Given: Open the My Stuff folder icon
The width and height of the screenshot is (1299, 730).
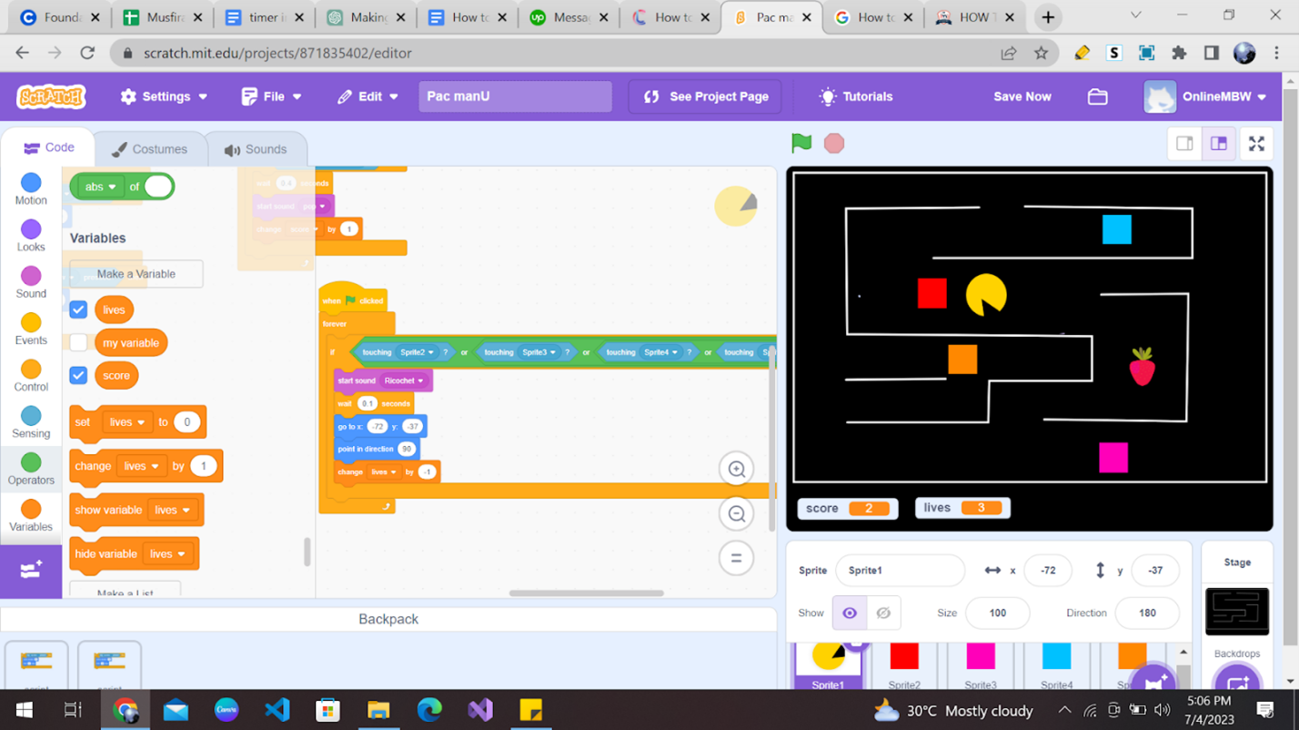Looking at the screenshot, I should (x=1098, y=96).
